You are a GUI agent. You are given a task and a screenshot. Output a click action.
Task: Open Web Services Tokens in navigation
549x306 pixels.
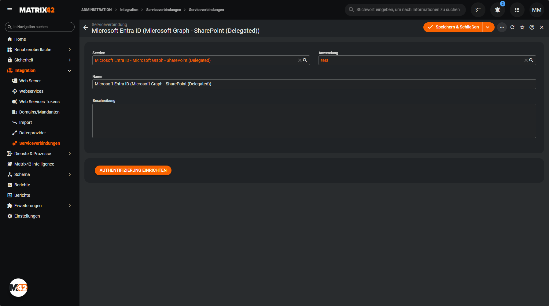(x=39, y=102)
